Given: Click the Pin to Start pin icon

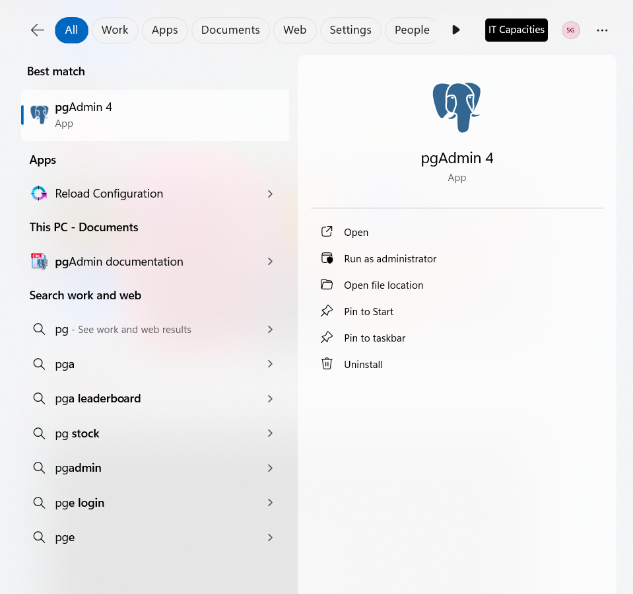Looking at the screenshot, I should point(327,311).
